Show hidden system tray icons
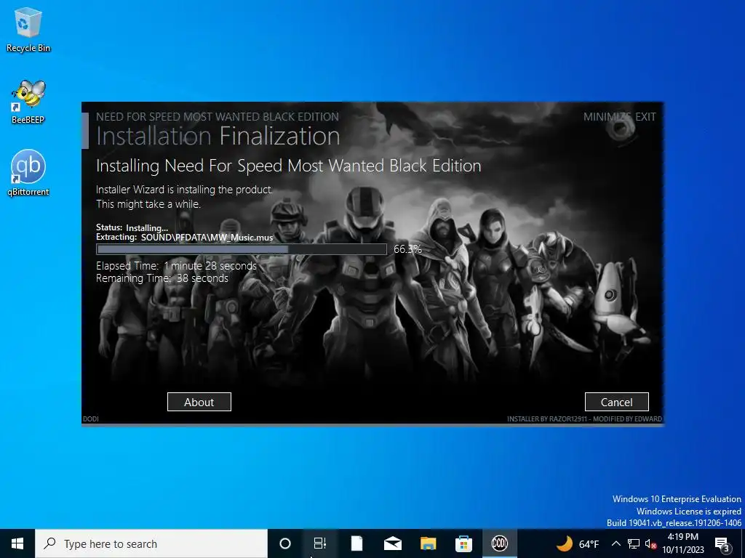The image size is (745, 558). (615, 543)
